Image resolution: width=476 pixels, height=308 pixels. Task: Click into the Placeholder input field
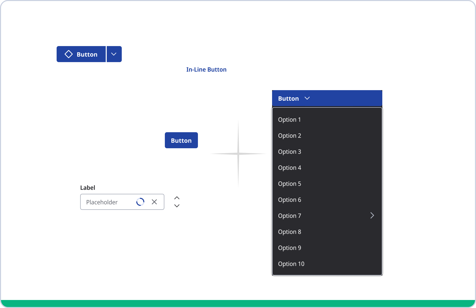(x=108, y=202)
